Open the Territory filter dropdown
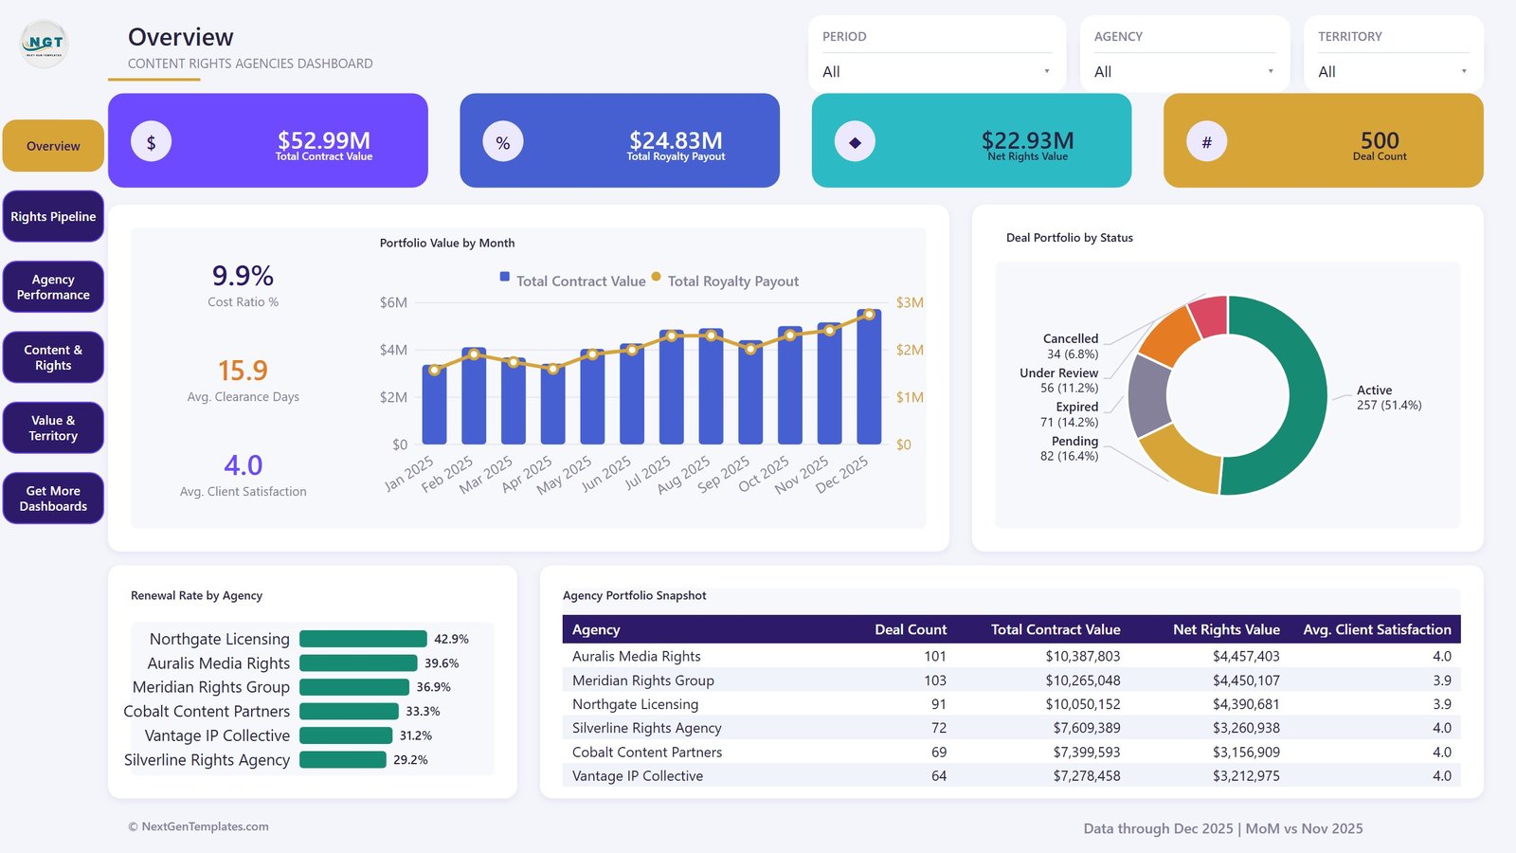The width and height of the screenshot is (1516, 853). click(x=1393, y=72)
